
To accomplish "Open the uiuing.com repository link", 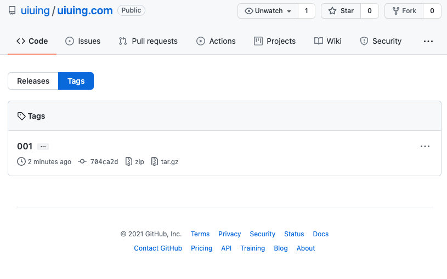I will pyautogui.click(x=85, y=10).
